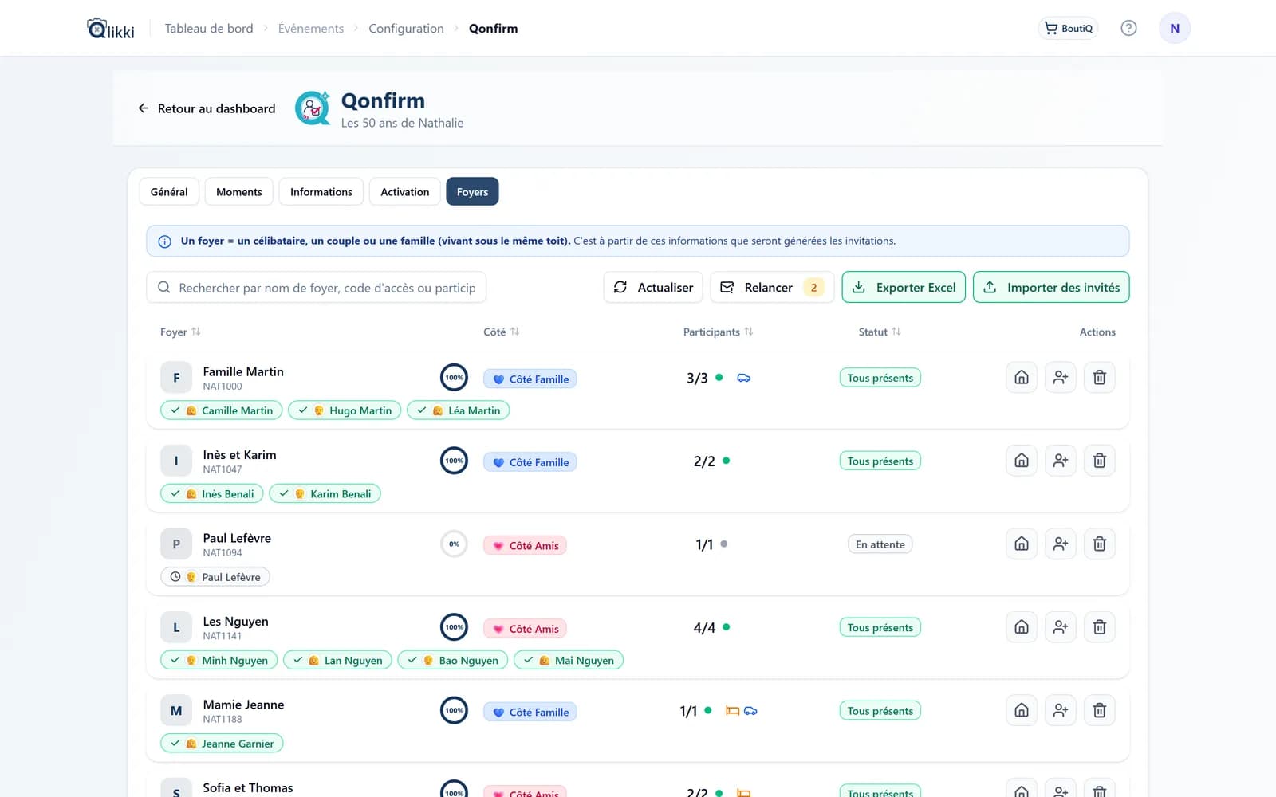
Task: Add a participant to Inès et Karim
Action: (1061, 461)
